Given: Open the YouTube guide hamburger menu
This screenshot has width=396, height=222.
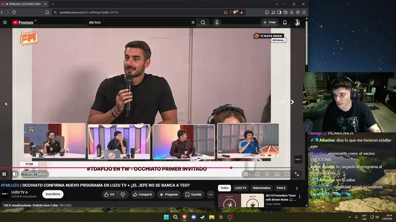Looking at the screenshot, I should pyautogui.click(x=5, y=22).
